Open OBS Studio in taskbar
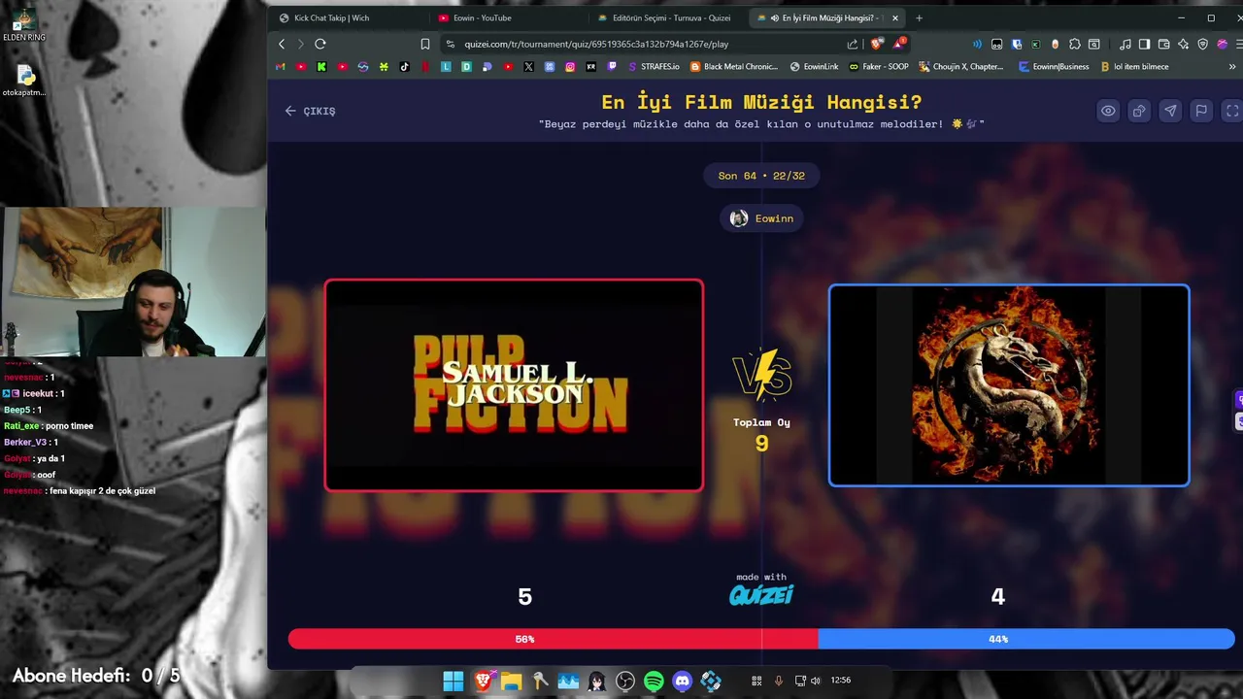The height and width of the screenshot is (699, 1243). click(625, 681)
